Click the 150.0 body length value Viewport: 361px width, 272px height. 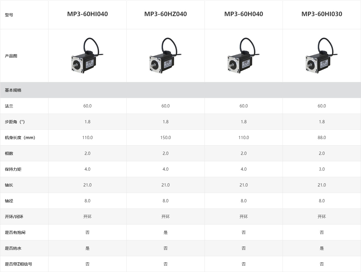pos(166,138)
